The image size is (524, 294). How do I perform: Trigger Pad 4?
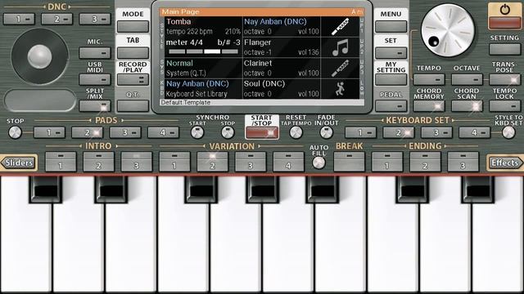click(x=163, y=132)
